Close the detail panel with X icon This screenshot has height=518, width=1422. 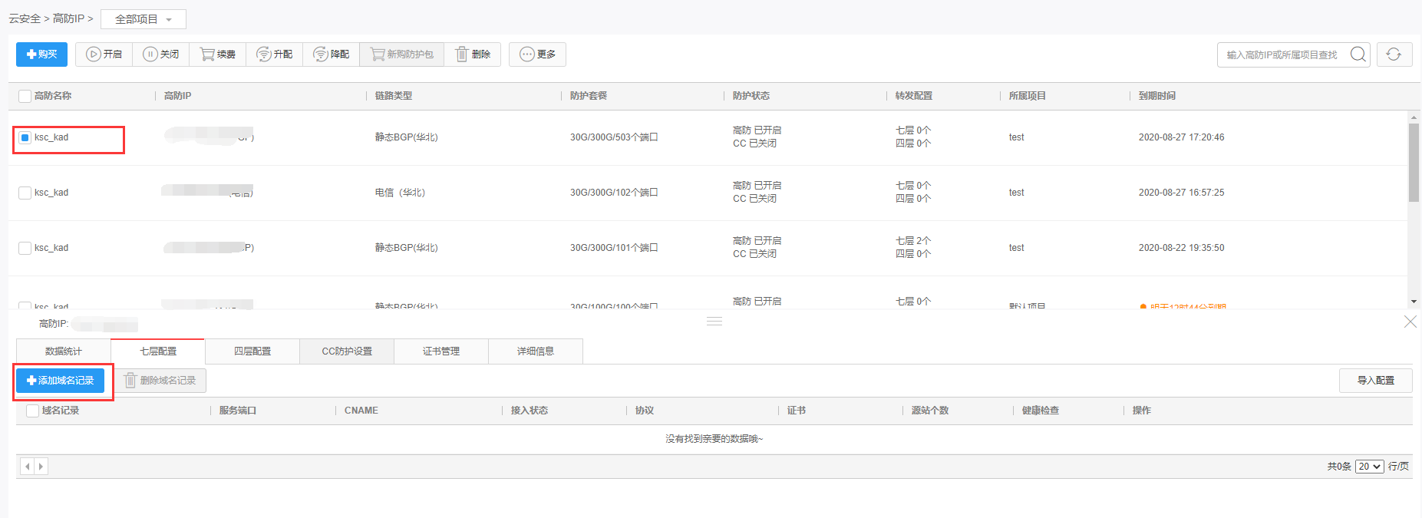[1410, 322]
